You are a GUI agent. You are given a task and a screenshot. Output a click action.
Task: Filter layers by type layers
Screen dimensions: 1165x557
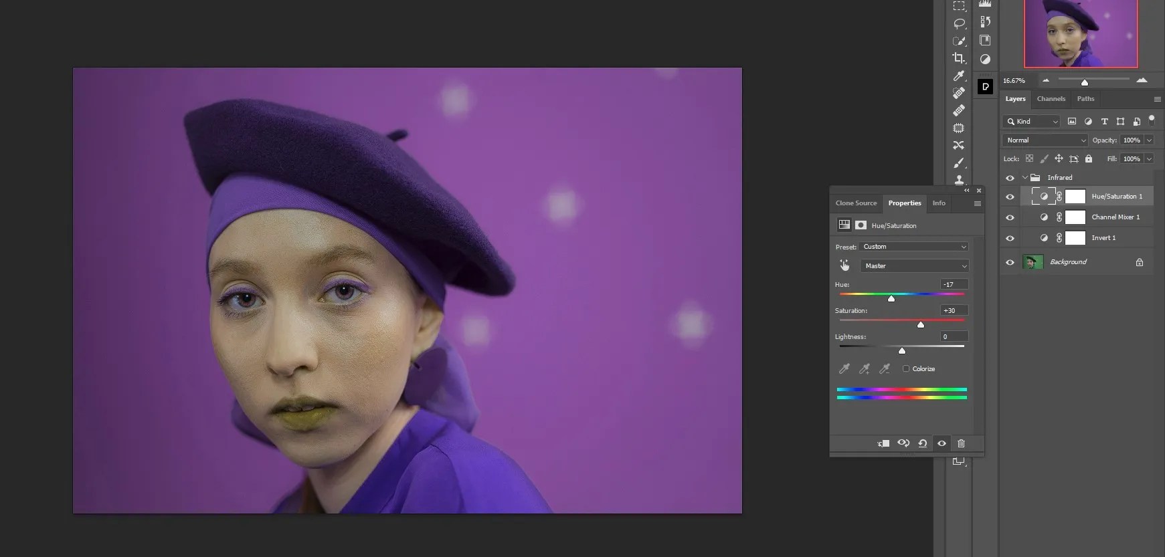(x=1104, y=121)
